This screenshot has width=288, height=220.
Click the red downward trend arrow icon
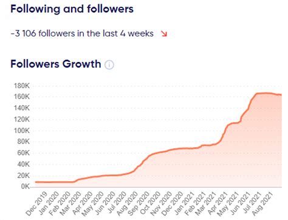[x=164, y=33]
